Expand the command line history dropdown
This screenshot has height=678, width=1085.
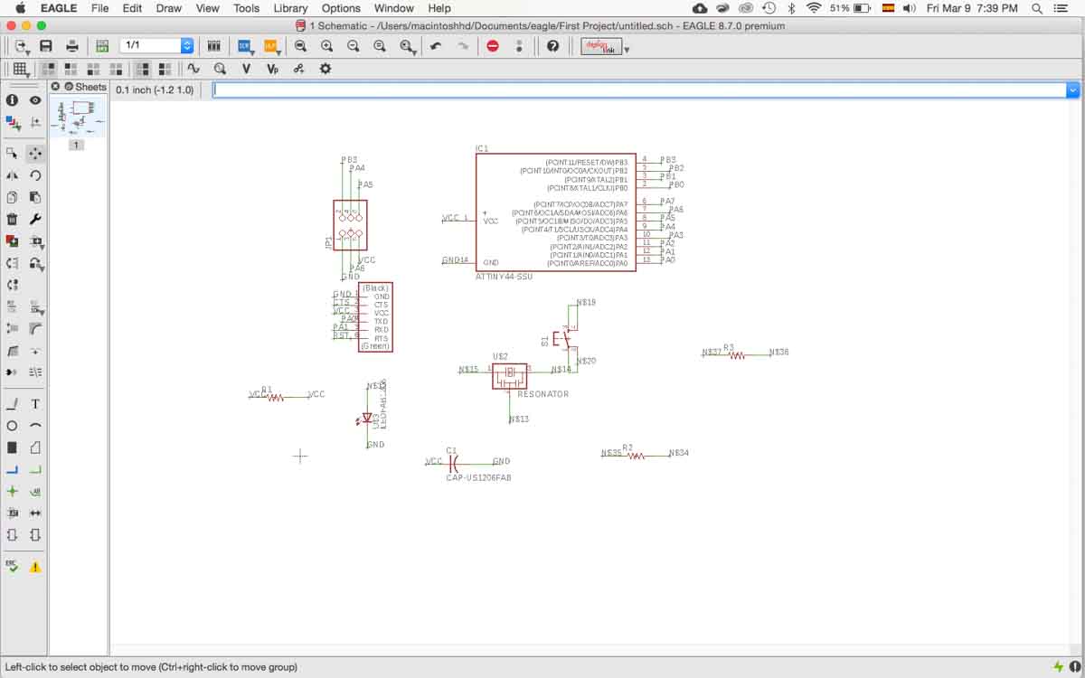[1073, 90]
